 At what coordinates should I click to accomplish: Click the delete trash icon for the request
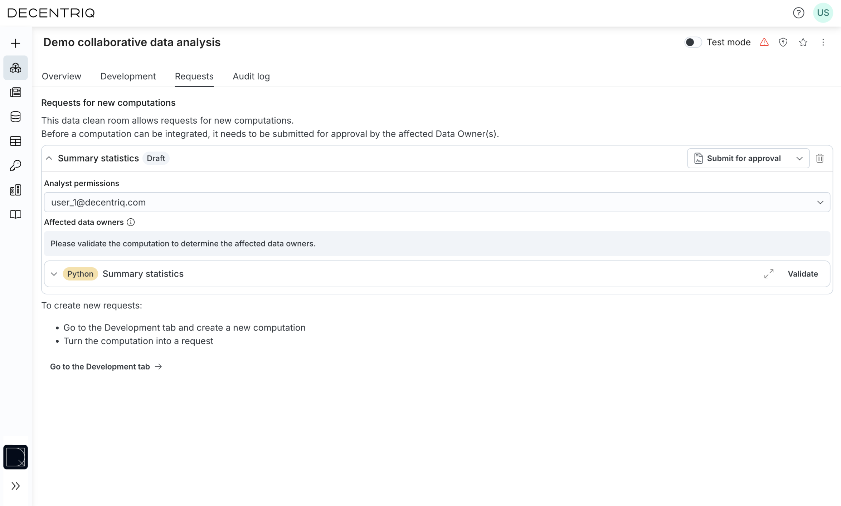click(x=820, y=158)
